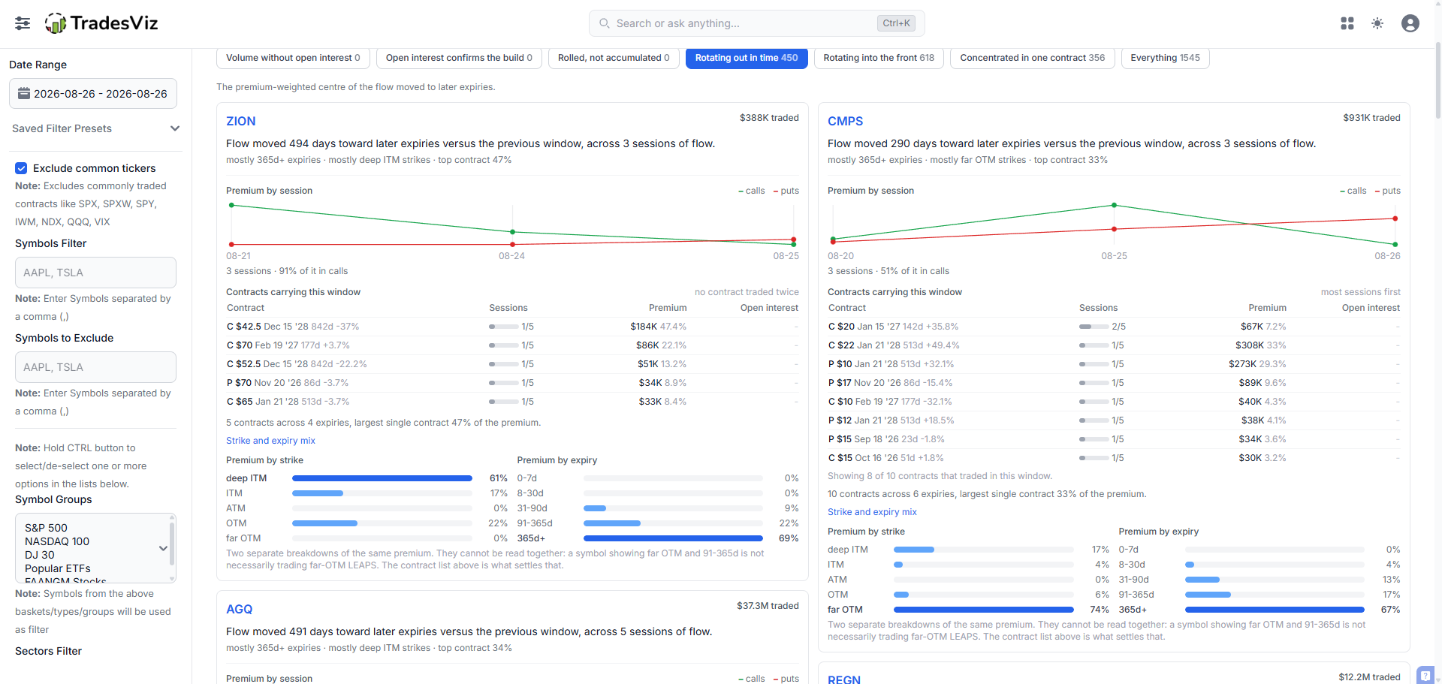This screenshot has width=1442, height=684.
Task: Click the Symbols Filter input field
Action: coord(95,273)
